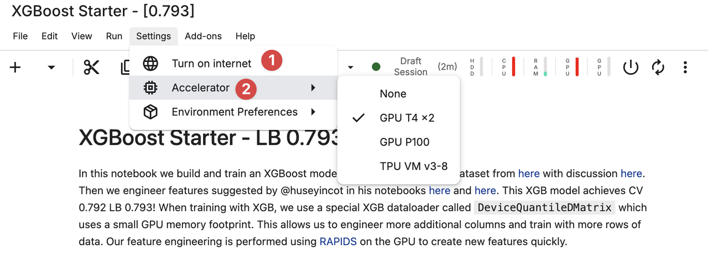Click the RAM usage meter
The image size is (708, 275).
(x=539, y=66)
